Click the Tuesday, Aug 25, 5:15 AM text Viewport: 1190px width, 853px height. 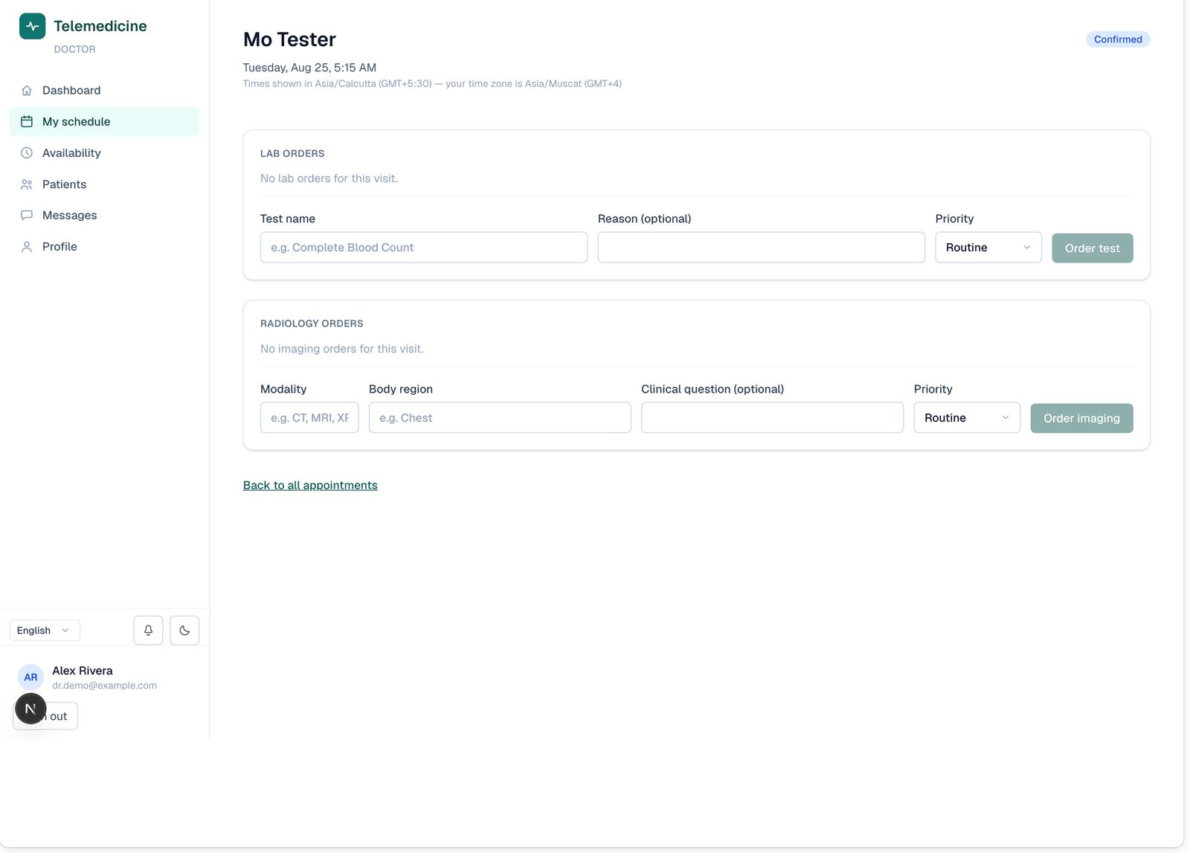pyautogui.click(x=309, y=68)
